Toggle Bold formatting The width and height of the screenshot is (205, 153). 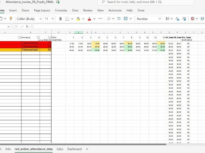[x=61, y=19]
